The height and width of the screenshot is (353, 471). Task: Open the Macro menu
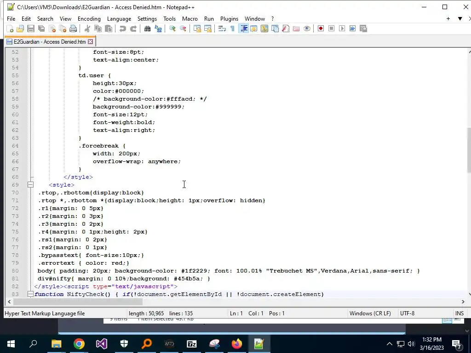coord(190,18)
